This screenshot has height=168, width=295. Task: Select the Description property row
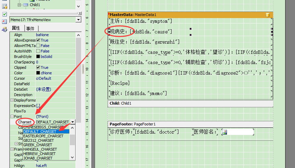coord(43,95)
